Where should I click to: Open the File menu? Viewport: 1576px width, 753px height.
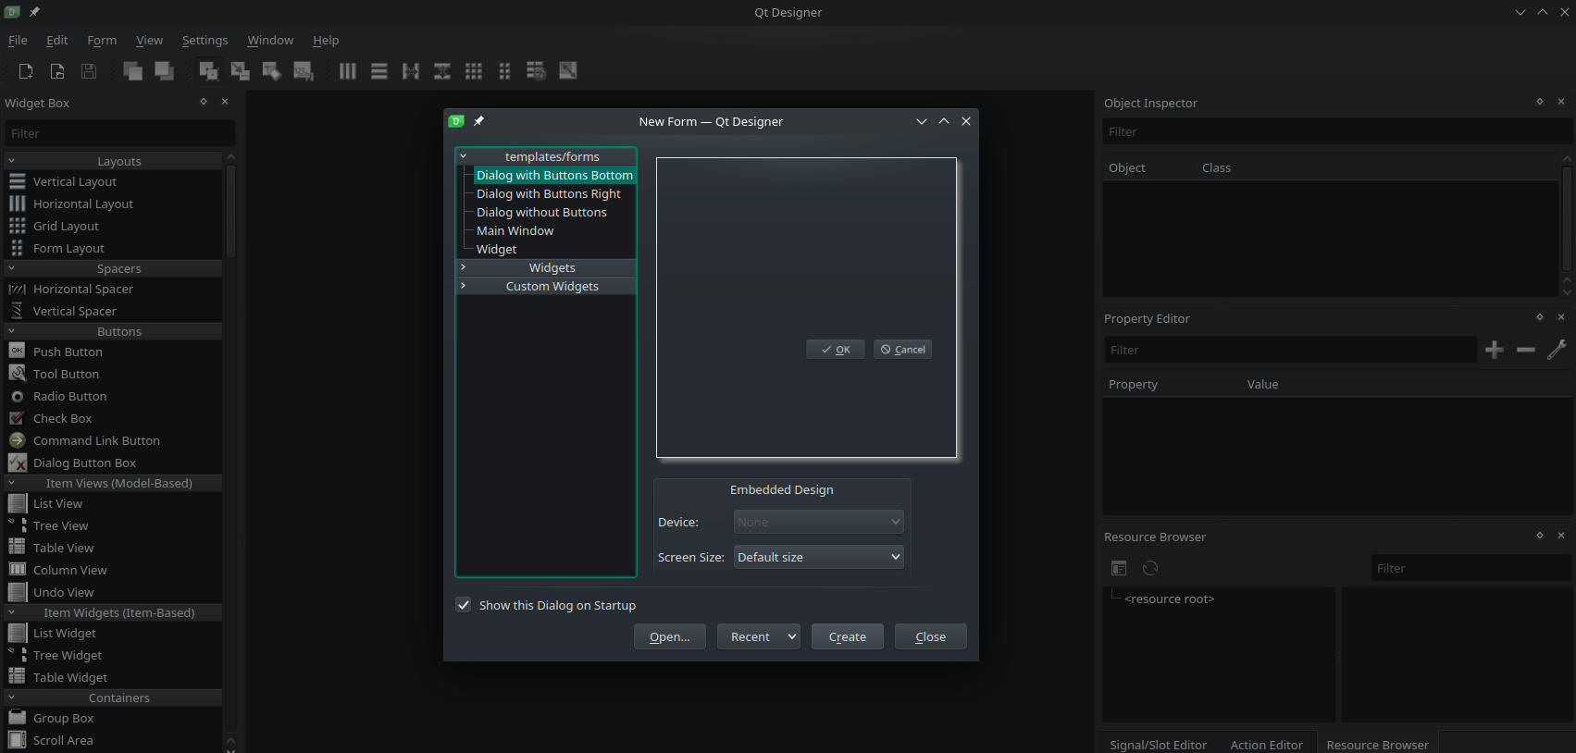pyautogui.click(x=18, y=40)
